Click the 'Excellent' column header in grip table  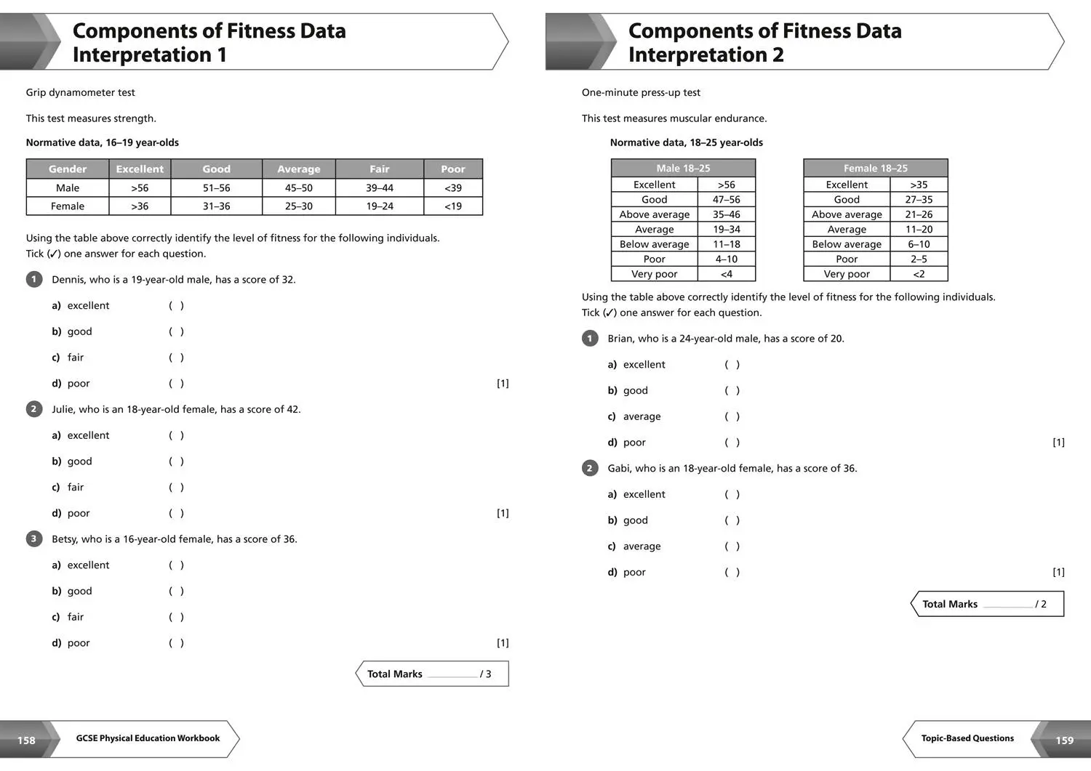[x=140, y=169]
